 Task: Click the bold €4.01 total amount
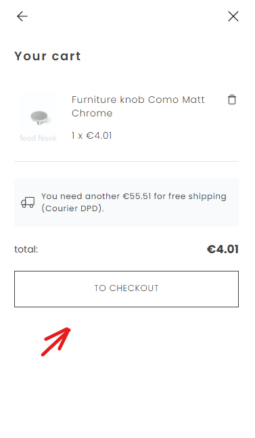(223, 249)
